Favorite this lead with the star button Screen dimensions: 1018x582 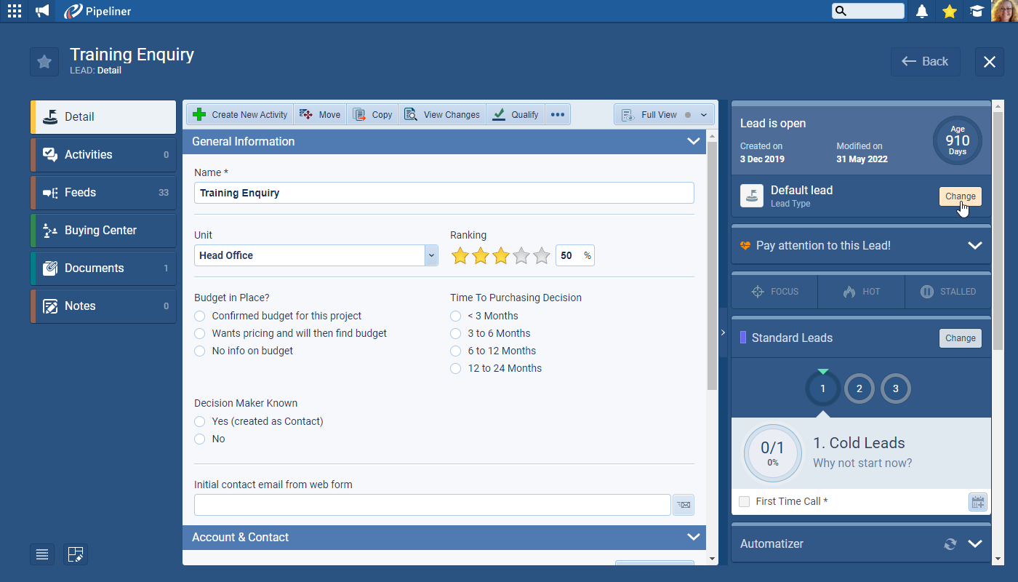[44, 62]
